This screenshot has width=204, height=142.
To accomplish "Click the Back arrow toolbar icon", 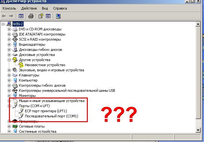I will pyautogui.click(x=4, y=16).
